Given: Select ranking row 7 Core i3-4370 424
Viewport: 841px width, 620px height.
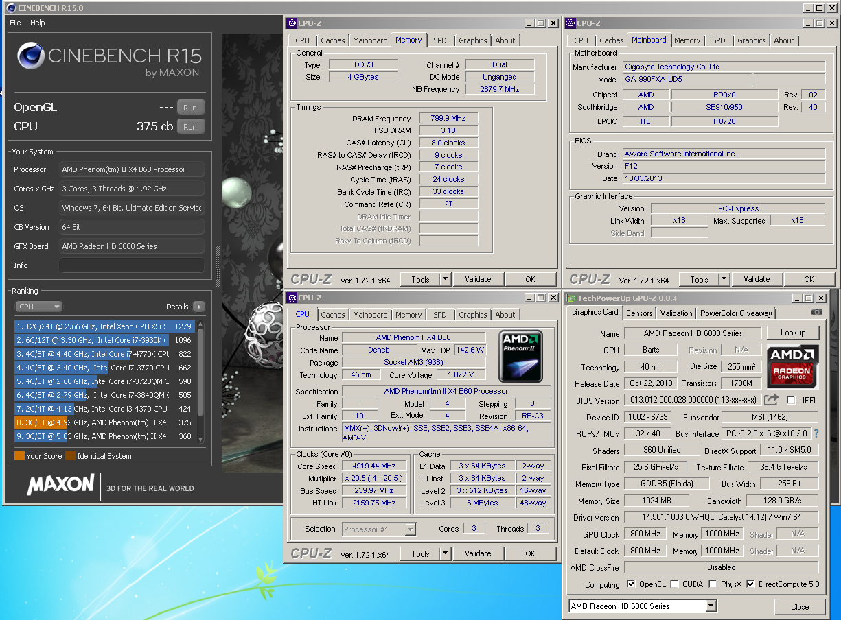Looking at the screenshot, I should (x=105, y=409).
